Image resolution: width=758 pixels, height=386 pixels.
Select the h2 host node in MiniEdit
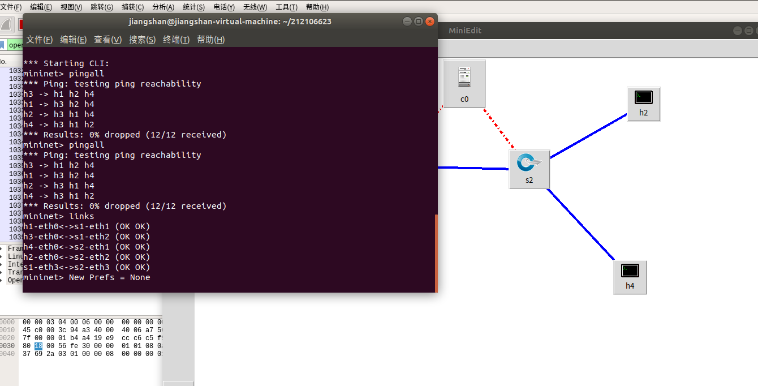[x=643, y=104]
